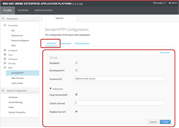This screenshot has height=128, width=179.
Task: Click the Save button
Action: coord(165,122)
